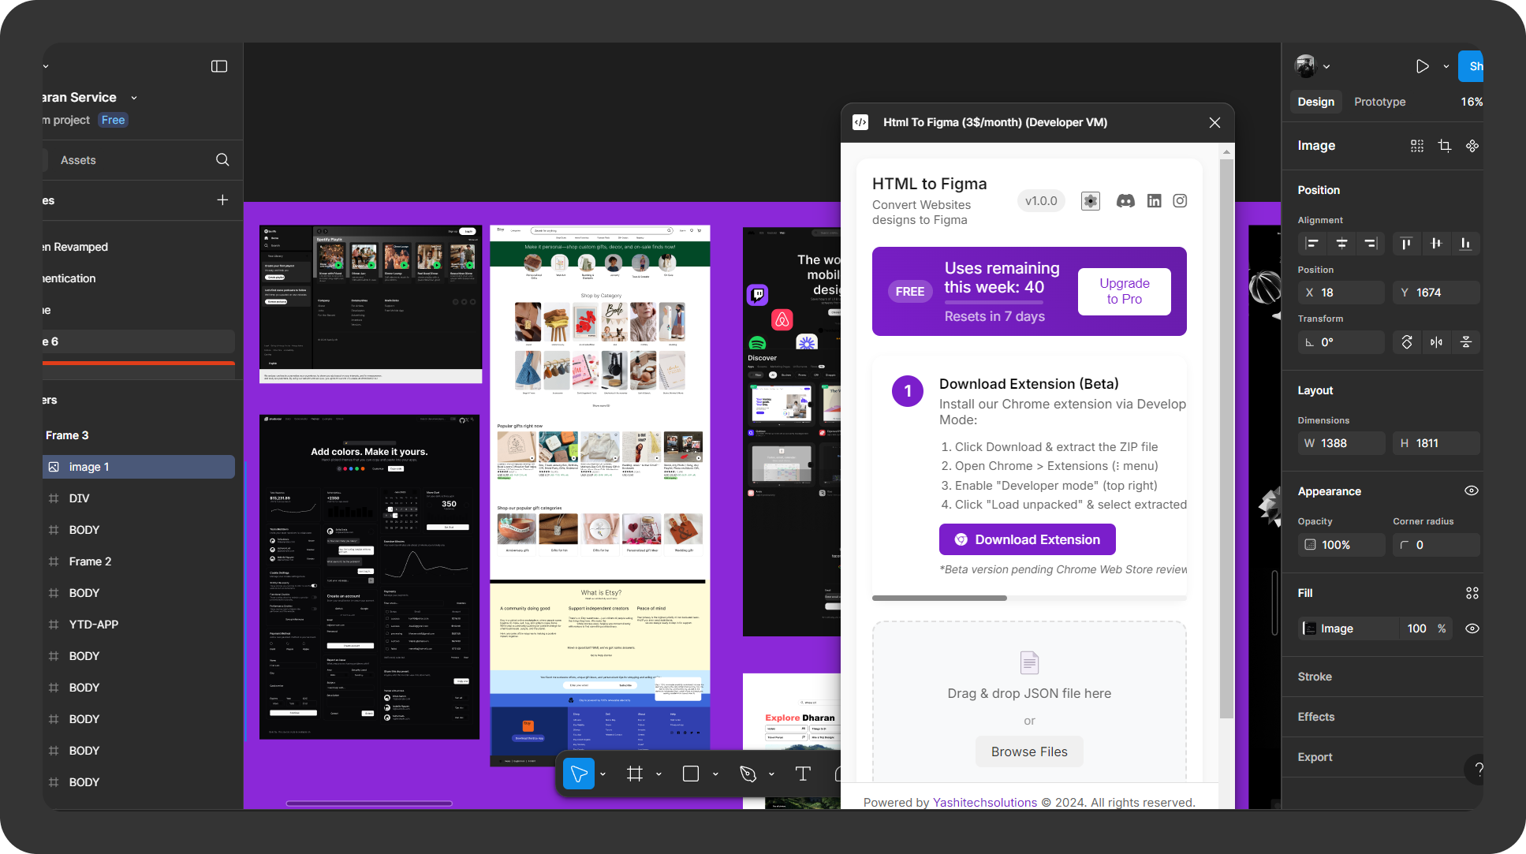Align top in Alignment section
The height and width of the screenshot is (854, 1526).
tap(1406, 244)
